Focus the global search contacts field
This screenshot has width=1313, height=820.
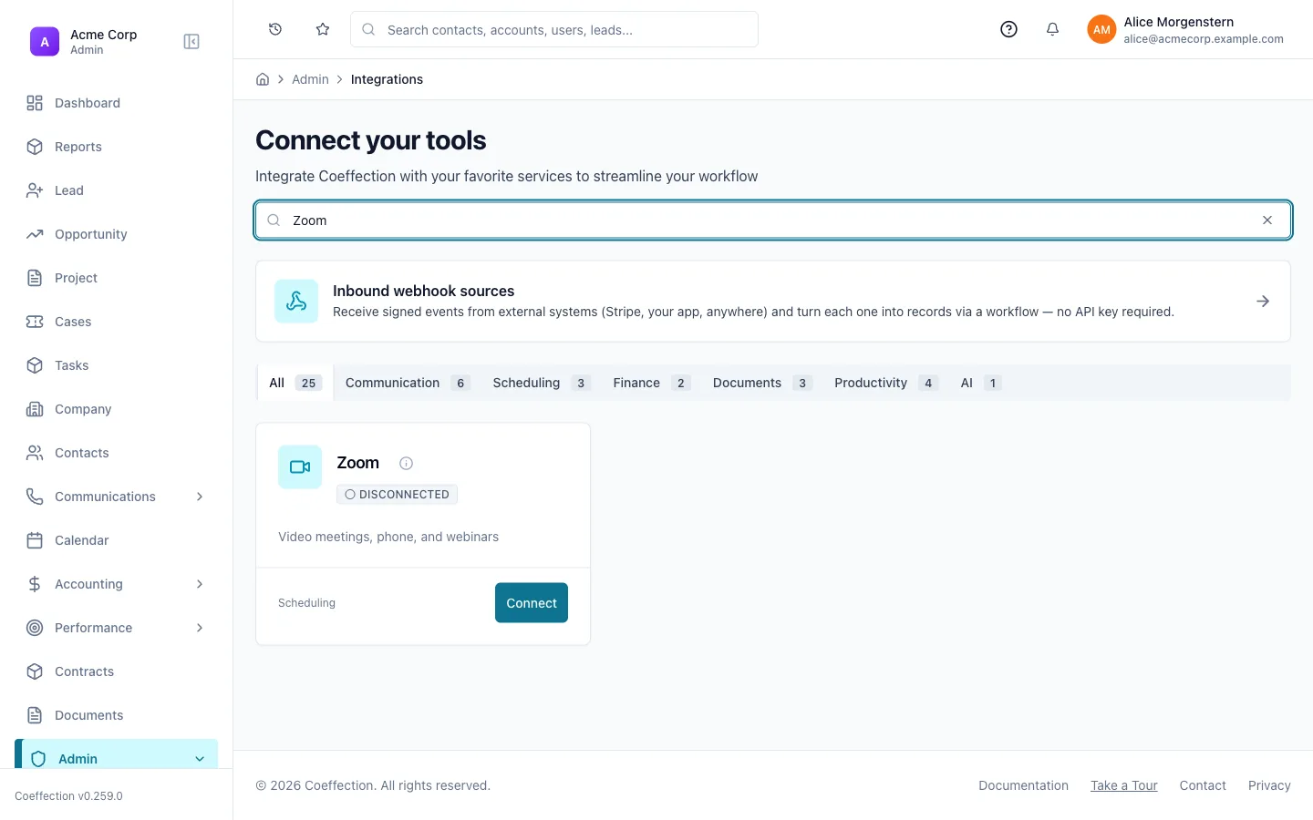coord(554,29)
